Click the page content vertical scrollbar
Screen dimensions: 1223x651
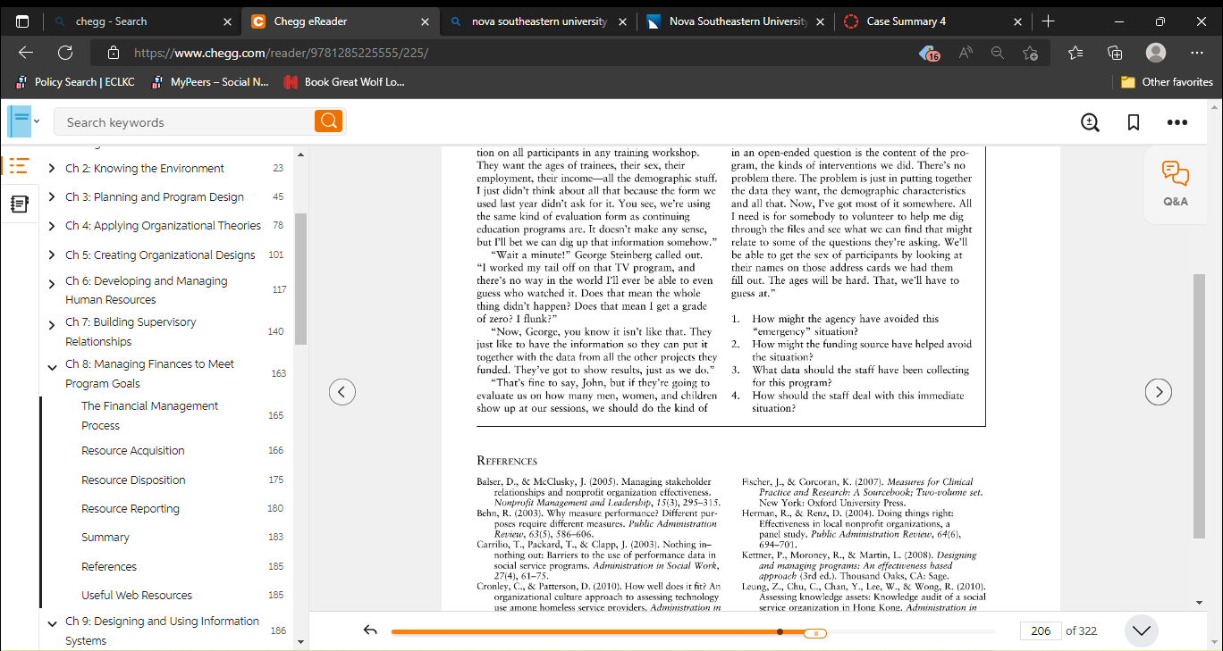pos(1199,405)
